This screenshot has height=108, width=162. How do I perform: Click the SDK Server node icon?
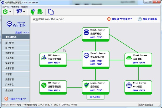tap(44, 58)
